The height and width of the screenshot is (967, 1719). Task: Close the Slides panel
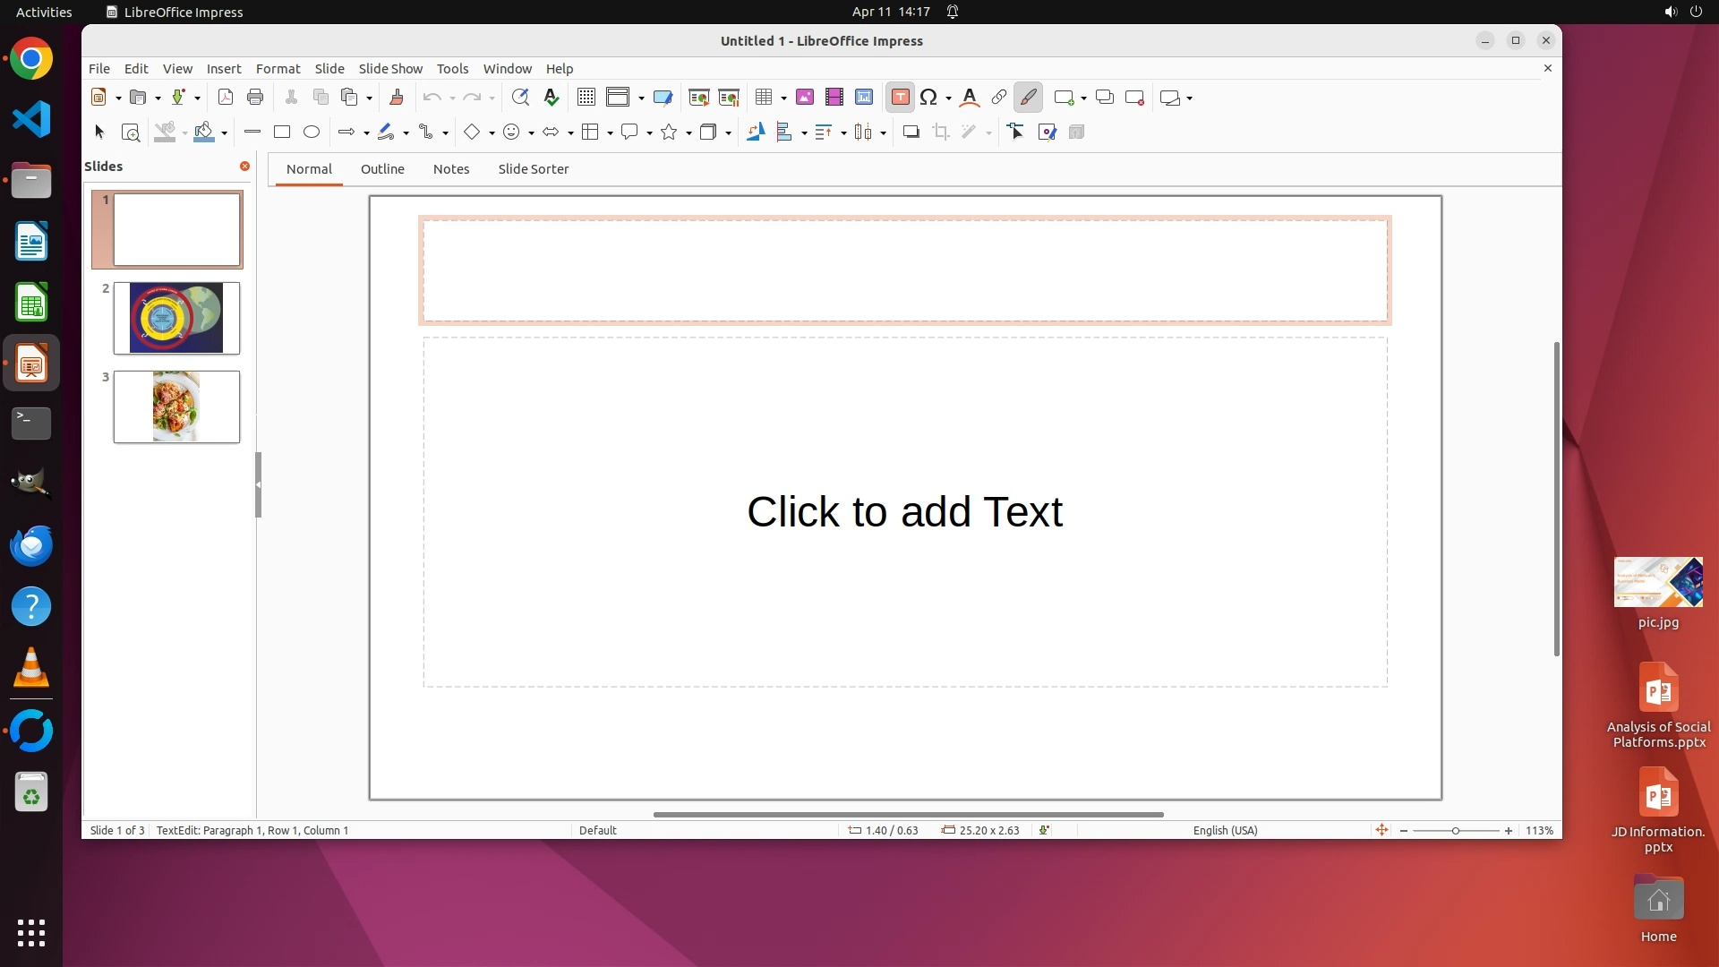coord(244,167)
